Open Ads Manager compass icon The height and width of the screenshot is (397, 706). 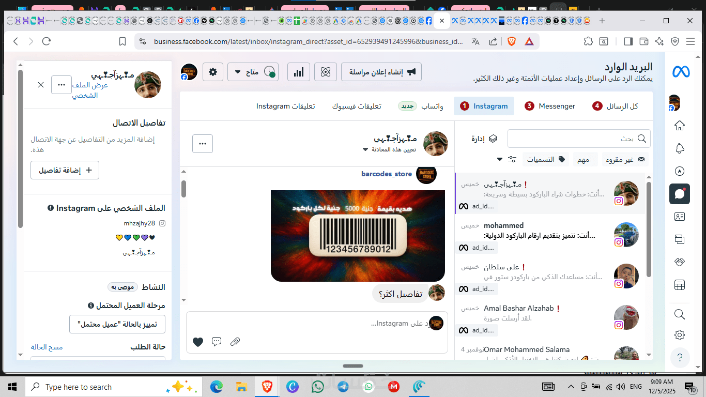pyautogui.click(x=680, y=171)
